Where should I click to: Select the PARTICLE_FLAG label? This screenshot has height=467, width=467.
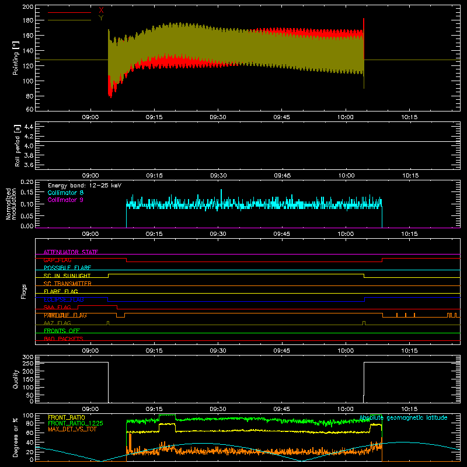pyautogui.click(x=65, y=315)
